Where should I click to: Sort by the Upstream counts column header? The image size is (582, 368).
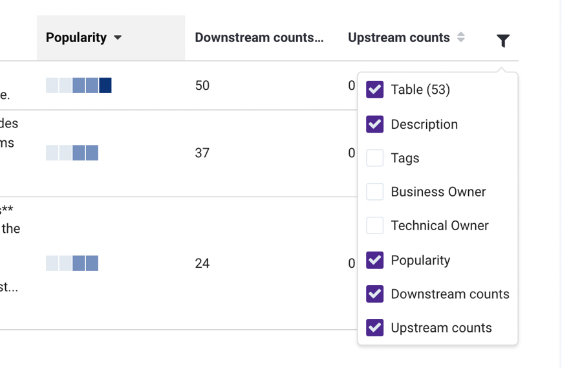398,38
